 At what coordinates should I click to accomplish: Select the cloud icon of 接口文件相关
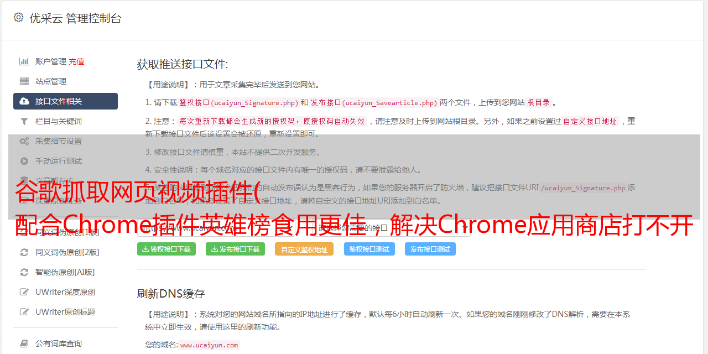[x=24, y=101]
